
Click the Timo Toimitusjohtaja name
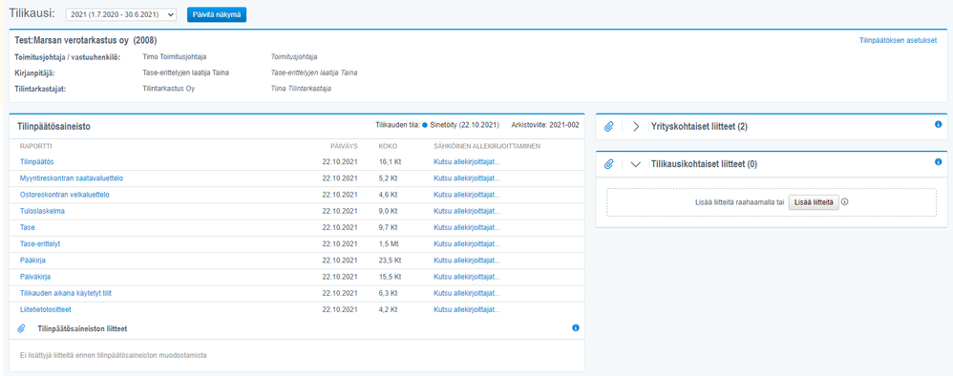click(x=174, y=57)
